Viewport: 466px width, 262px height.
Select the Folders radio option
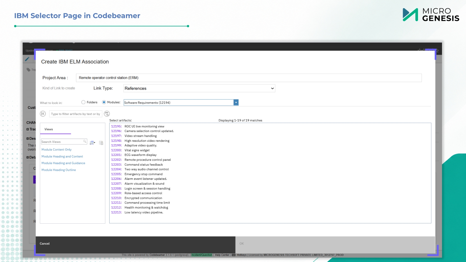(x=83, y=102)
